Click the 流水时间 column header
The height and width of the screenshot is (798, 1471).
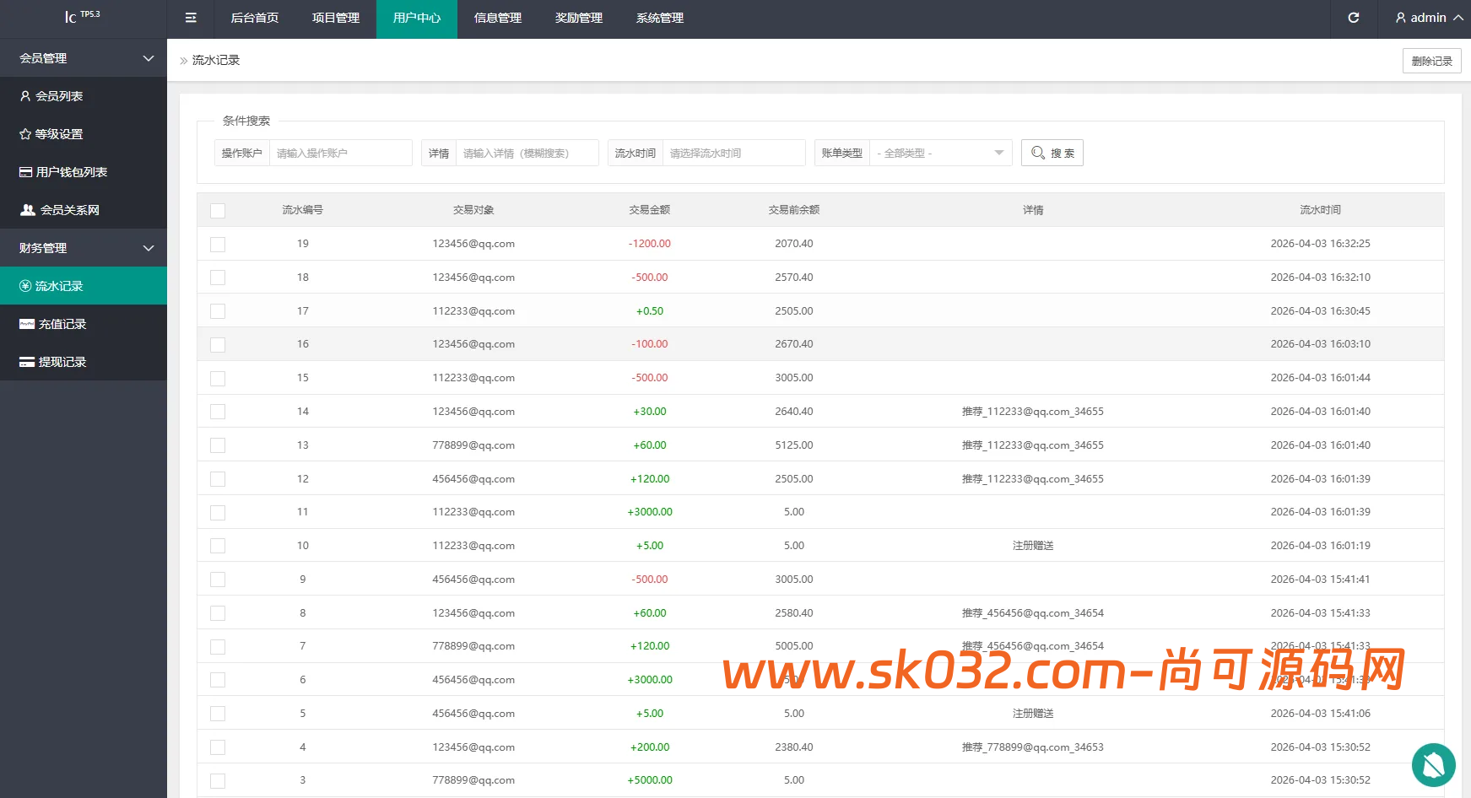tap(1321, 210)
